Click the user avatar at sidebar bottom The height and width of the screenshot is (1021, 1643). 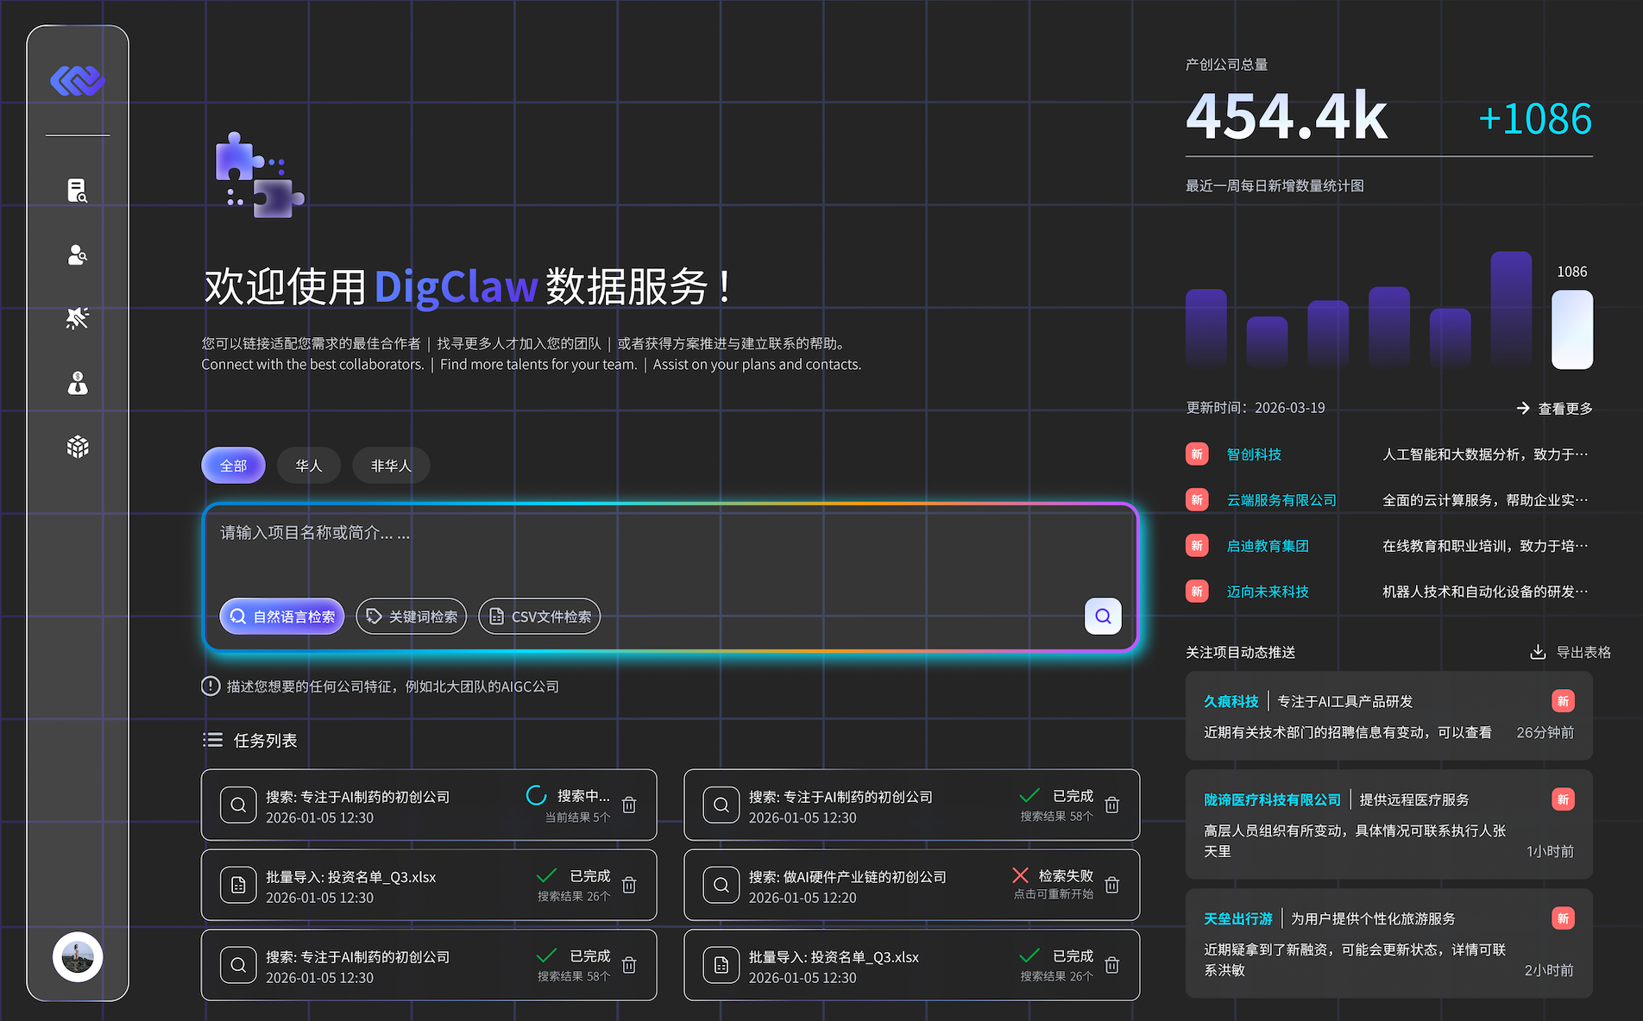(78, 957)
